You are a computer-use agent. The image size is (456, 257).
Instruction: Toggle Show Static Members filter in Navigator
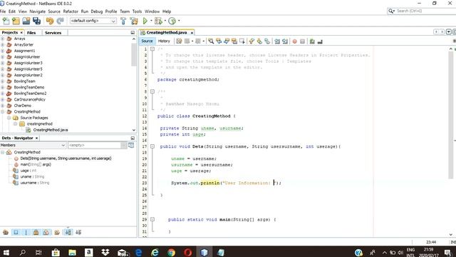click(26, 232)
